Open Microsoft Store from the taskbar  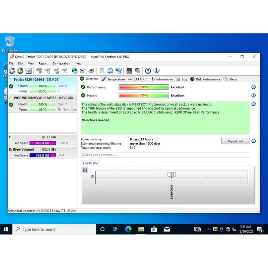154,229
